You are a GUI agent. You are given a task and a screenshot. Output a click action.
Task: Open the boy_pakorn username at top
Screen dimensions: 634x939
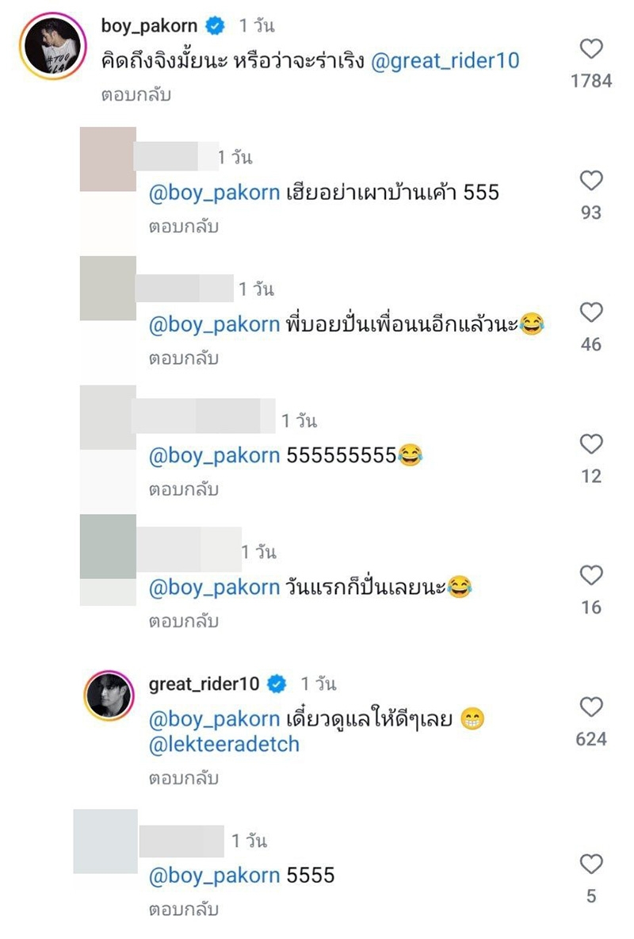pos(149,25)
